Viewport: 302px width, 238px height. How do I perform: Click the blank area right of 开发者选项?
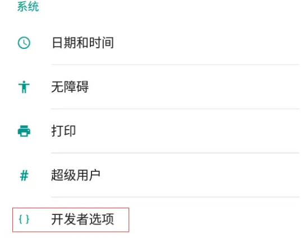(215, 219)
